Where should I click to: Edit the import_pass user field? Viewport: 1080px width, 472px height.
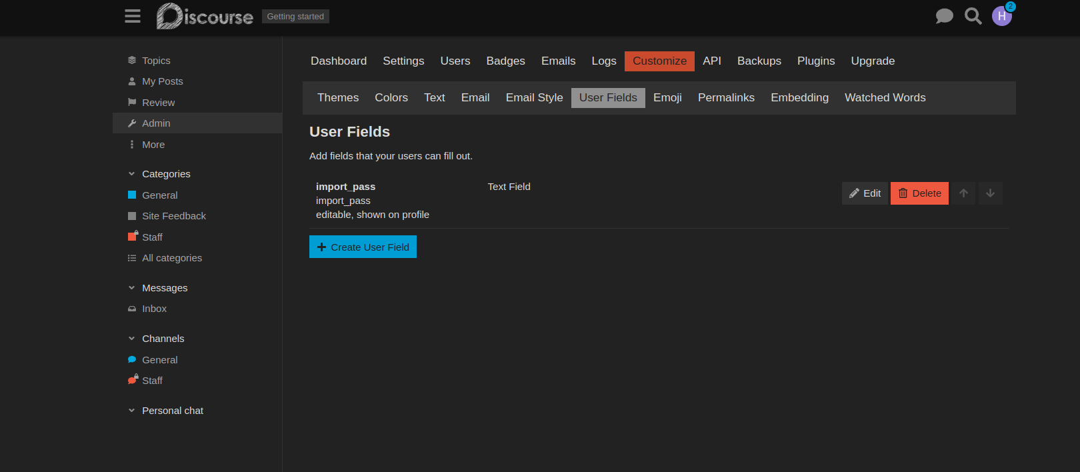tap(865, 193)
